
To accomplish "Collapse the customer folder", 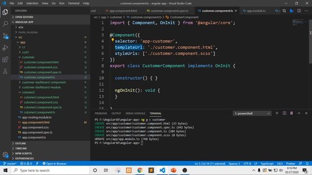I will pyautogui.click(x=51, y=57).
